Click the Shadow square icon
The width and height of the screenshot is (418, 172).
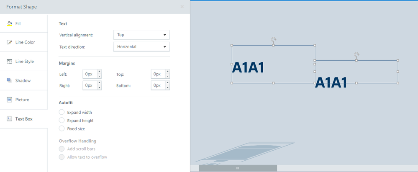(9, 80)
